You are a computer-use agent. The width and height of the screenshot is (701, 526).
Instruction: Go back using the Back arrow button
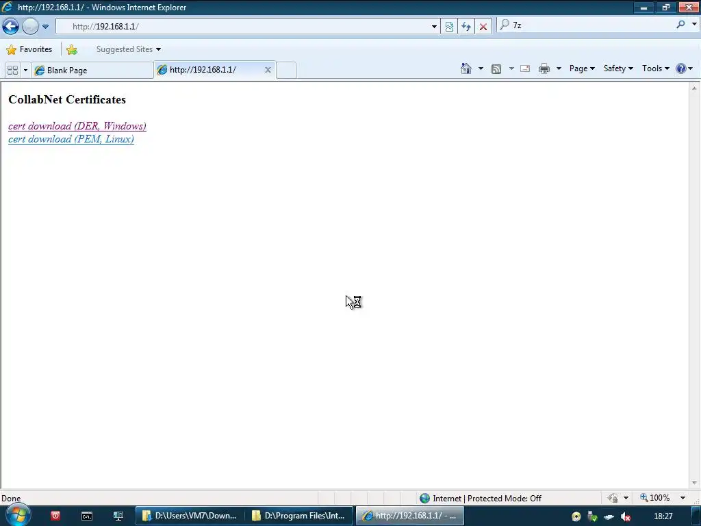coord(10,27)
